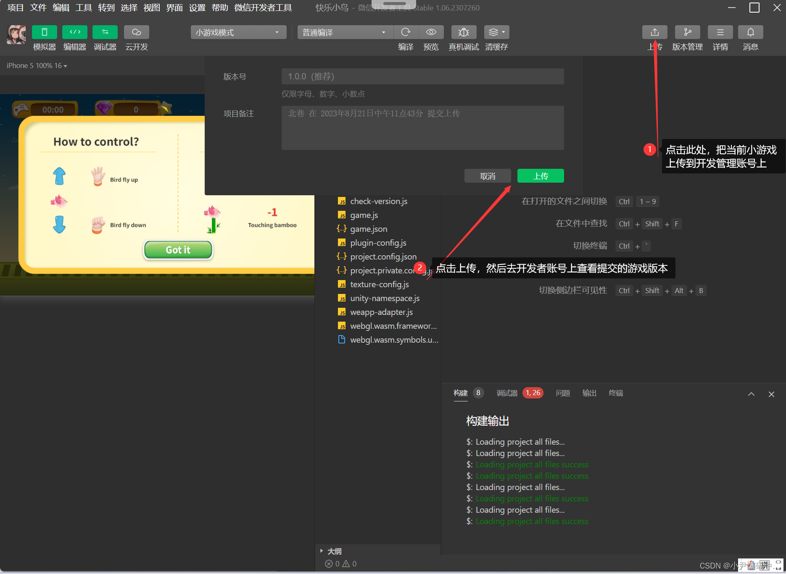Switch to the 输出 output tab

coord(589,393)
